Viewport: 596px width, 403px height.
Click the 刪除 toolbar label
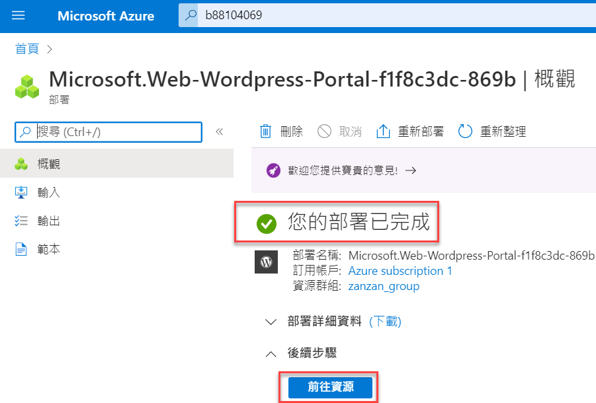tap(292, 131)
